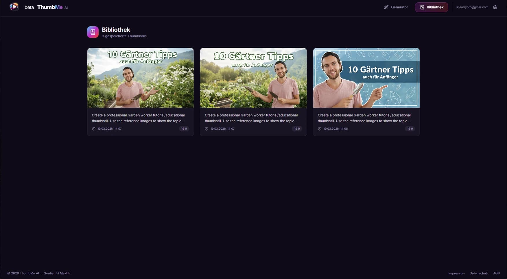The width and height of the screenshot is (507, 279).
Task: Open the middle thumbnail showing man holding trowels
Action: 253,77
